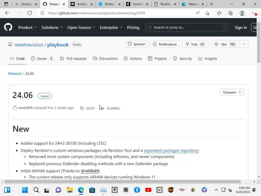The image size is (261, 196).
Task: Expand the Solutions menu
Action: coord(52,28)
